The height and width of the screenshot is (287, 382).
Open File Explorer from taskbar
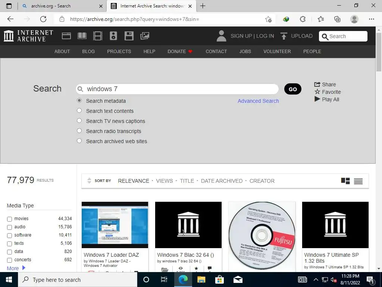point(201,280)
